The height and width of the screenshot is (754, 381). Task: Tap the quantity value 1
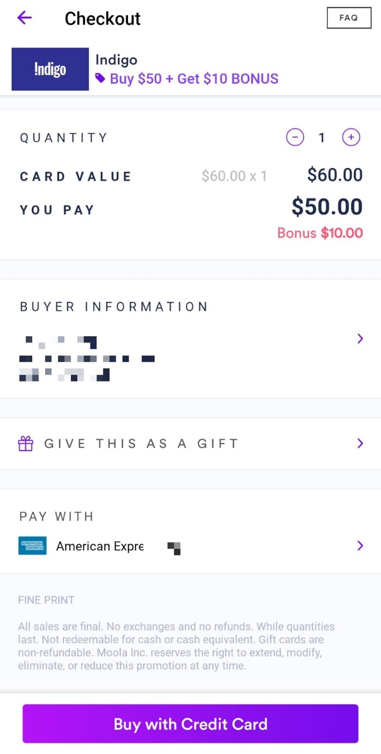pos(322,138)
